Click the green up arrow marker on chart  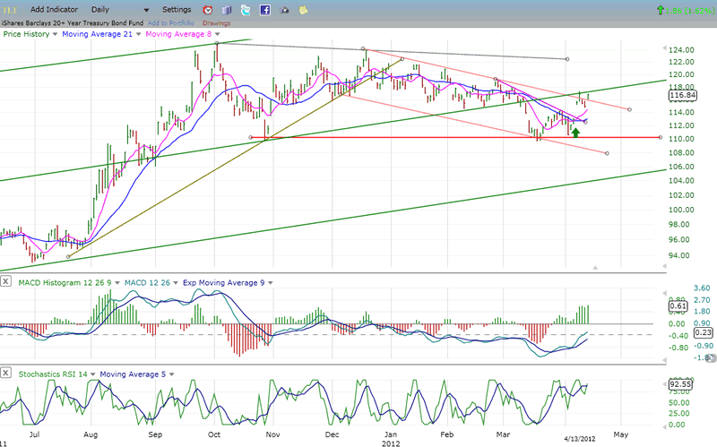click(x=575, y=132)
